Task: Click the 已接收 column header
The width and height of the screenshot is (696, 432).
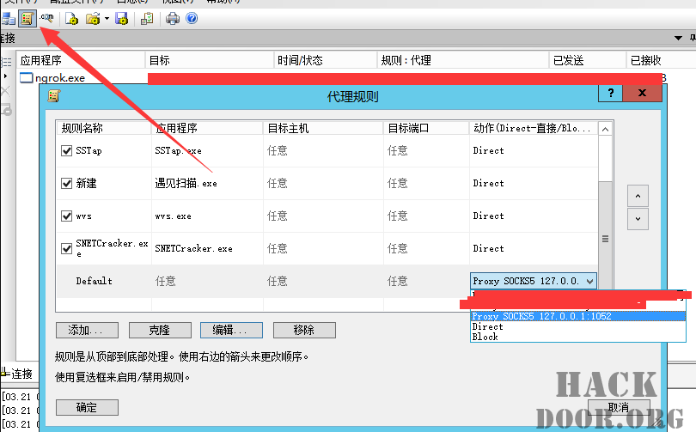Action: [x=662, y=60]
